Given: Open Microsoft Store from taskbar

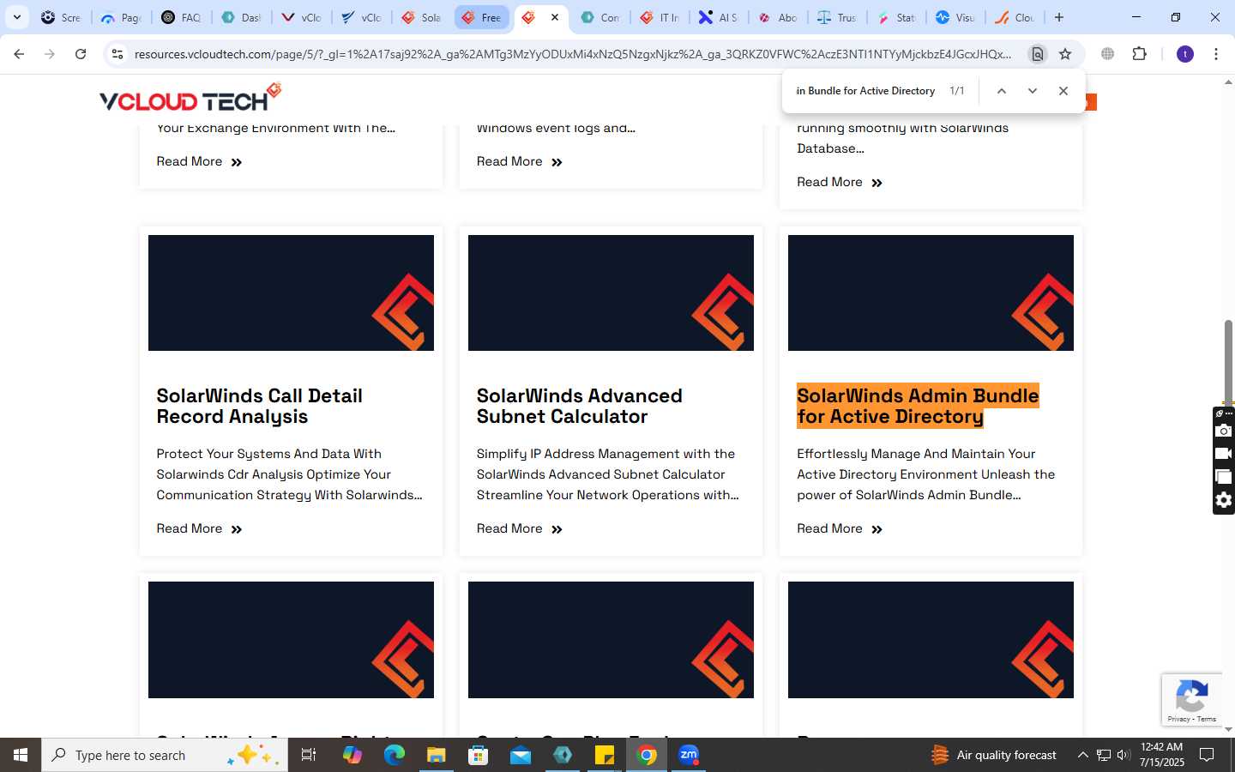Looking at the screenshot, I should coord(478,755).
